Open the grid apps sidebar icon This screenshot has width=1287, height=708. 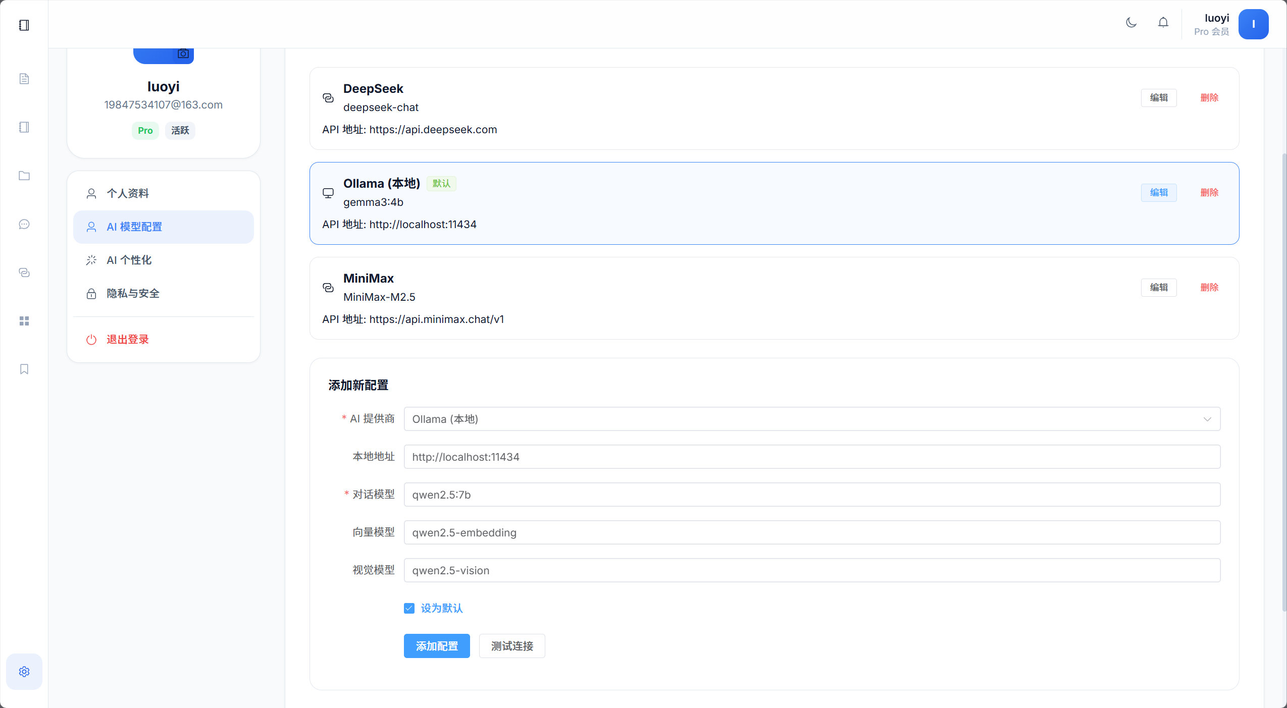pyautogui.click(x=24, y=321)
